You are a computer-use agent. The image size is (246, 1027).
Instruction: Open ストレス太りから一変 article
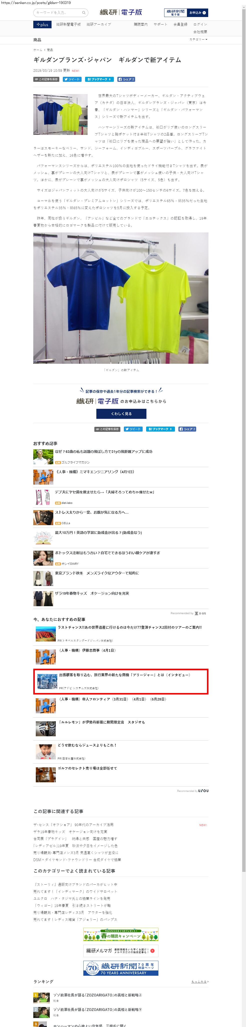click(92, 512)
